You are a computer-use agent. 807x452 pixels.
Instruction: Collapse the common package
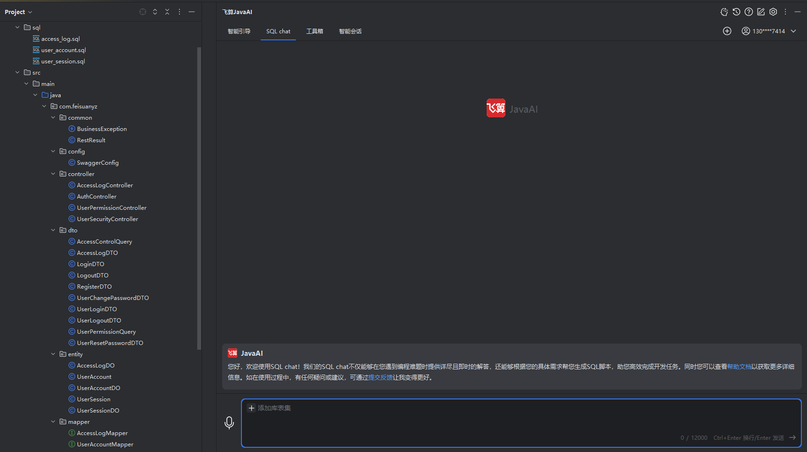[53, 117]
